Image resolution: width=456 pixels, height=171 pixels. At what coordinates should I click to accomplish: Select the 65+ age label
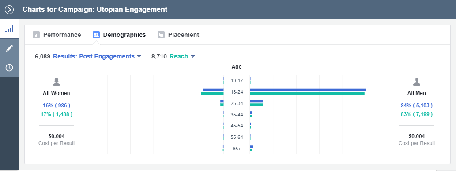click(x=237, y=149)
